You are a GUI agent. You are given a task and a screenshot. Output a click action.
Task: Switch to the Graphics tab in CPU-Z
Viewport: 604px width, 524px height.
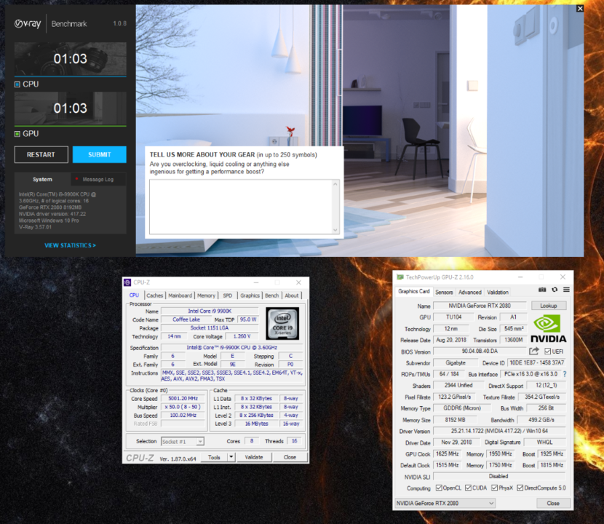pyautogui.click(x=250, y=295)
